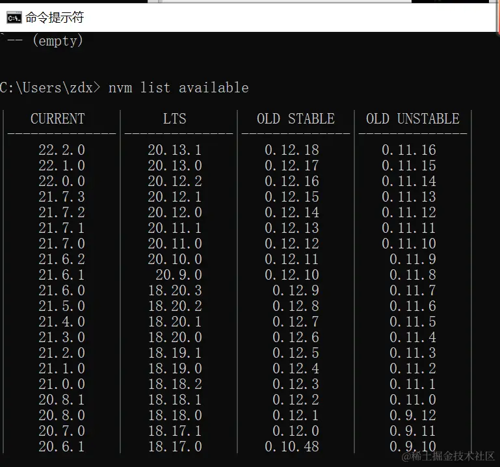Click LTS version 20.9.0
The height and width of the screenshot is (467, 500).
[x=179, y=275]
